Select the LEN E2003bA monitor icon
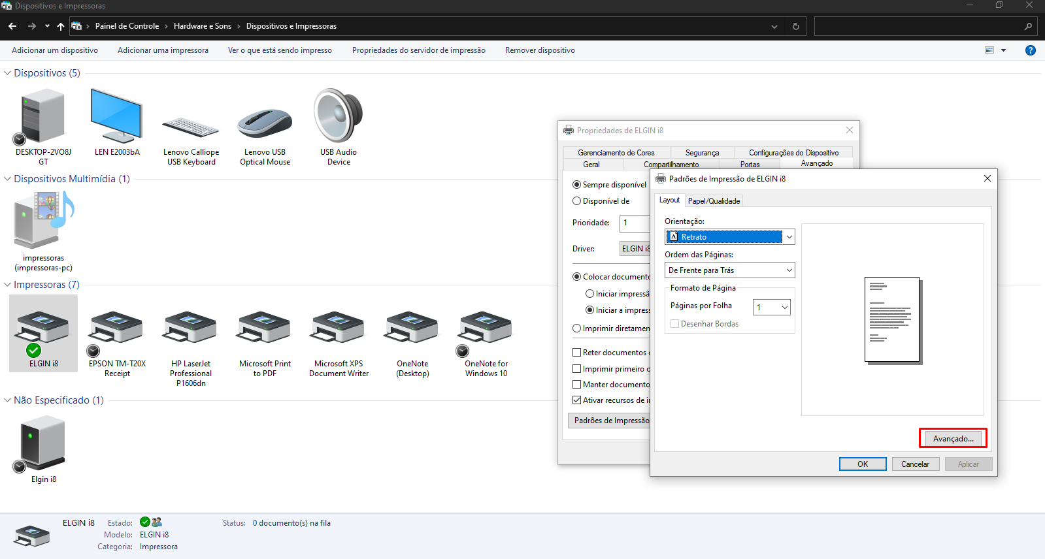1045x559 pixels. coord(117,118)
